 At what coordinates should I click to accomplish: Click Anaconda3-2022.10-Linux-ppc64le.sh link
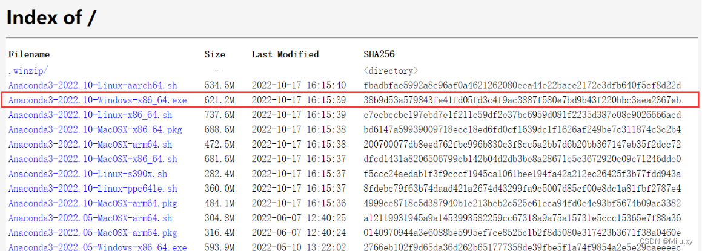click(93, 189)
